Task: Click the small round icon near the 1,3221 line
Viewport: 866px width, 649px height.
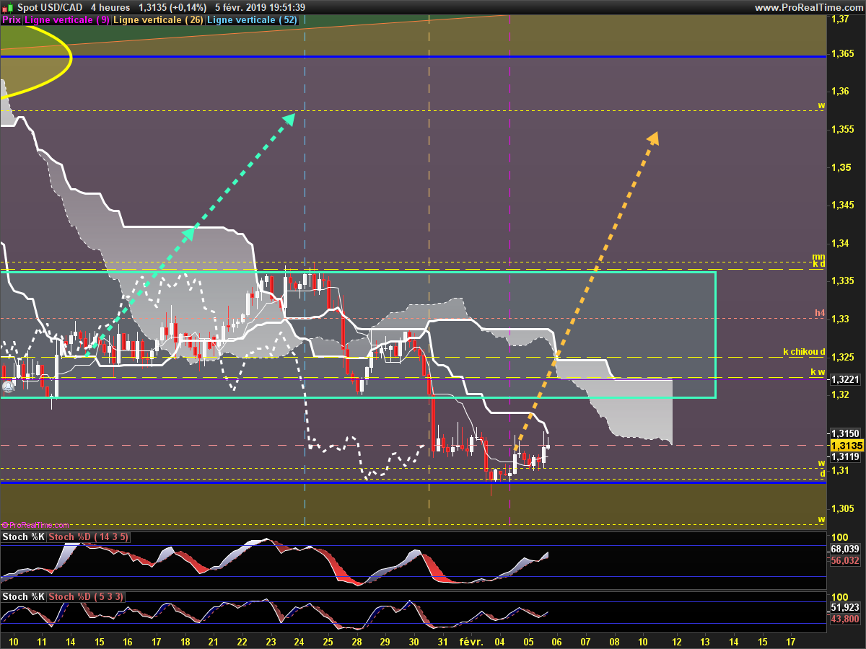Action: point(8,387)
